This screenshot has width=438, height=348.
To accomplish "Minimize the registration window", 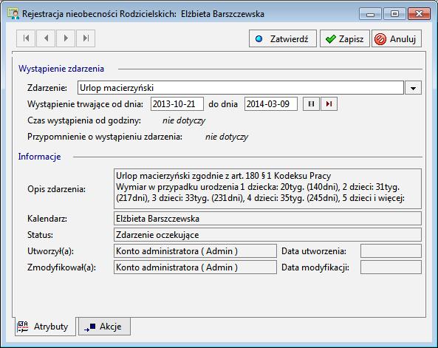I will tap(370, 14).
